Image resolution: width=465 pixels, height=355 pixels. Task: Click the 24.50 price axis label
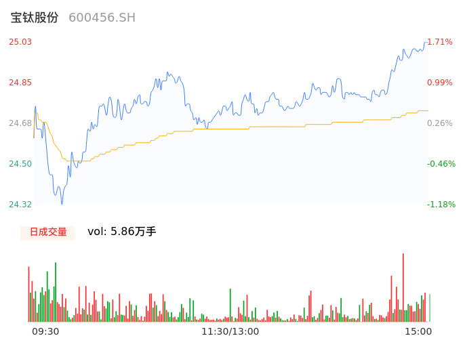[20, 164]
